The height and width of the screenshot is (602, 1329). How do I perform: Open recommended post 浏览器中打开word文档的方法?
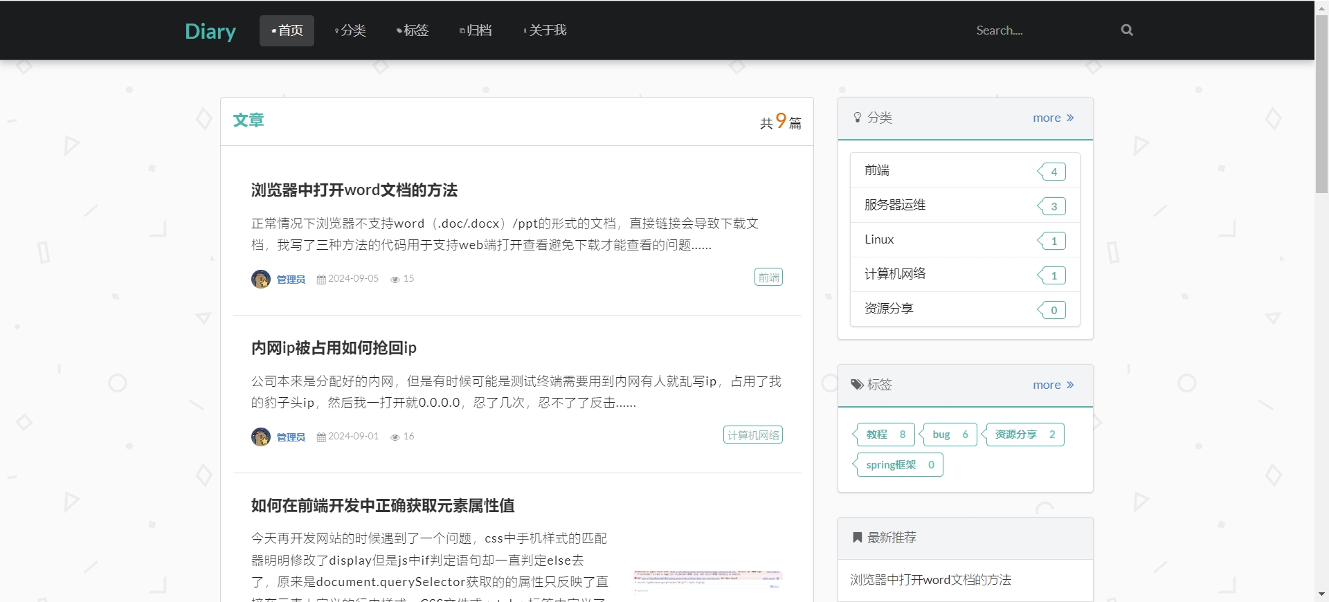click(930, 580)
